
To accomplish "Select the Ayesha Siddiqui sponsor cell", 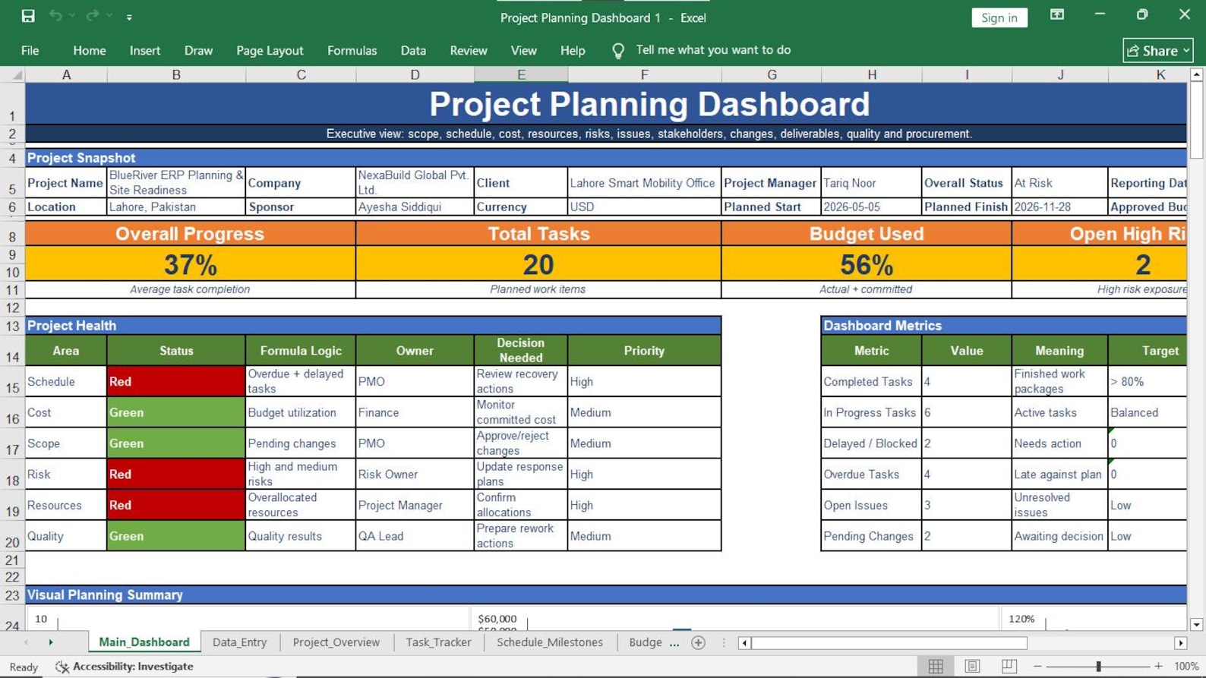I will click(x=415, y=207).
